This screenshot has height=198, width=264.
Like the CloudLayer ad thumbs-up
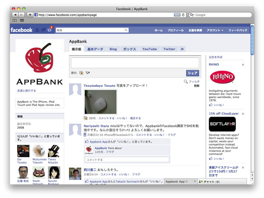click(x=211, y=158)
